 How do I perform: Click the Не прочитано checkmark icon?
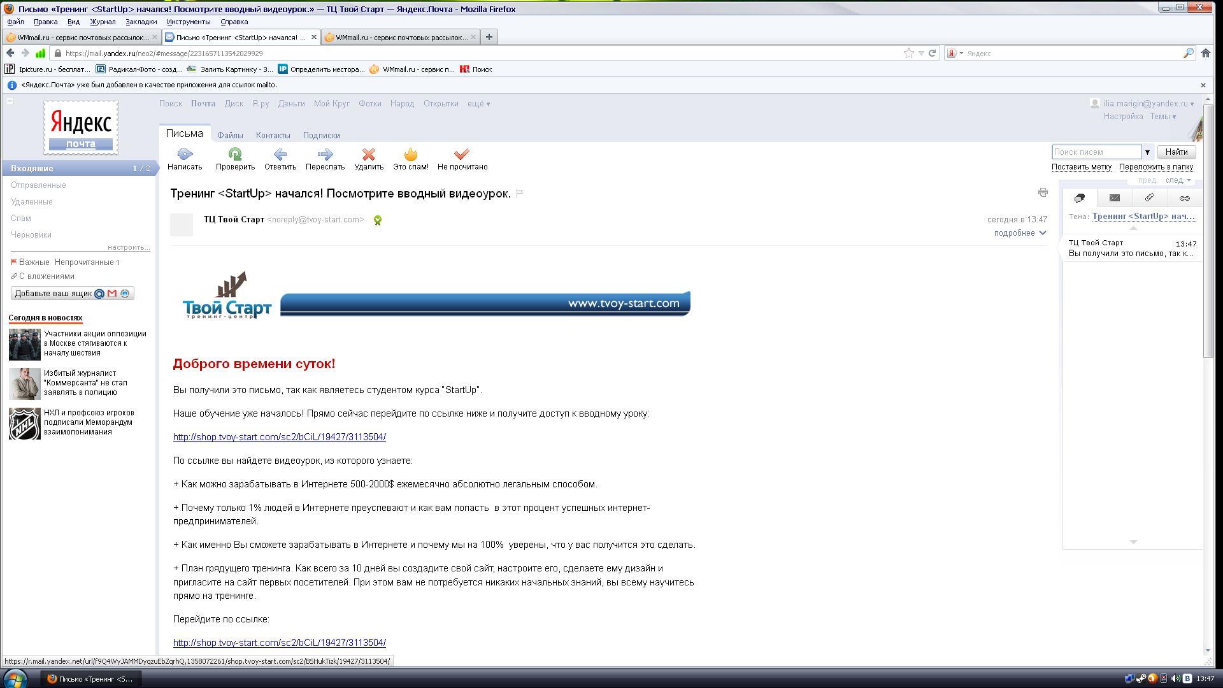coord(462,154)
